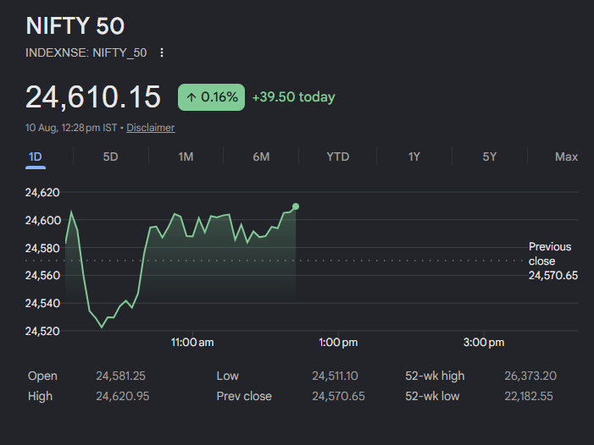Click the 52-wk high value 26,373.20
Screen dimensions: 594x445
(530, 376)
